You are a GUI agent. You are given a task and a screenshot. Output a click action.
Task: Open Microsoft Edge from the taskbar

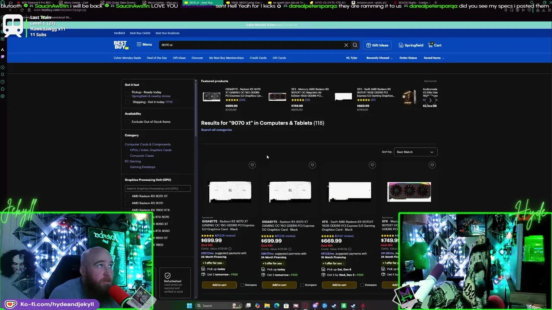pos(276,306)
